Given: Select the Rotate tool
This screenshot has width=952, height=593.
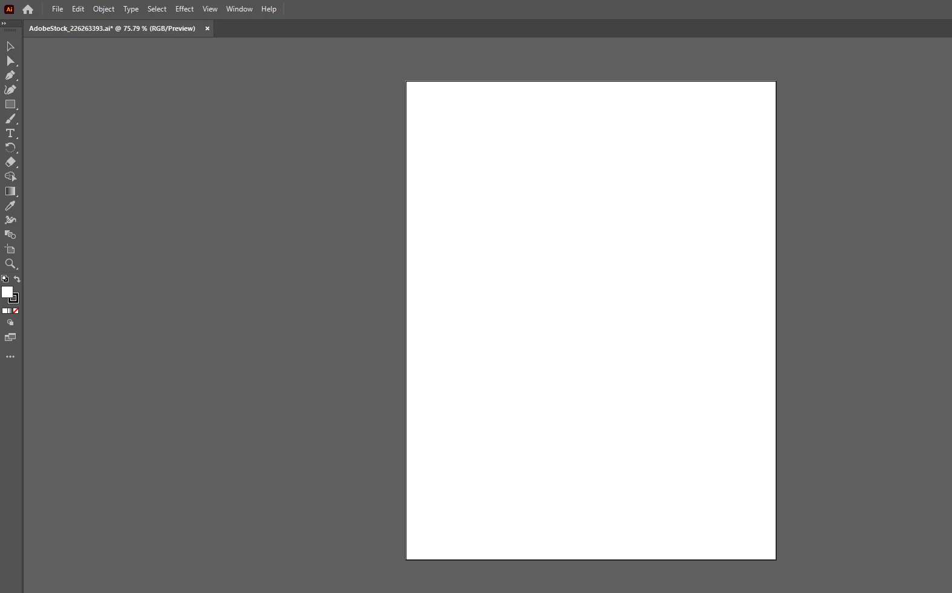Looking at the screenshot, I should pyautogui.click(x=10, y=148).
